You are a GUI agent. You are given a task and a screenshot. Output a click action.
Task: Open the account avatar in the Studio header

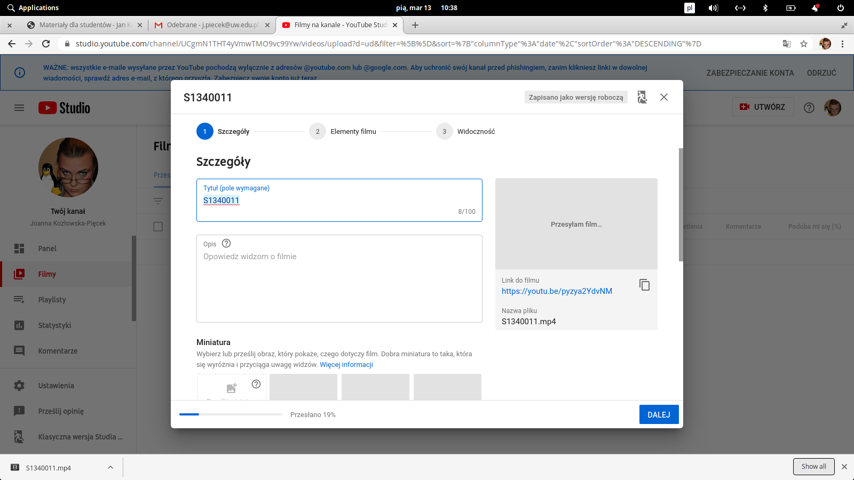tap(833, 108)
